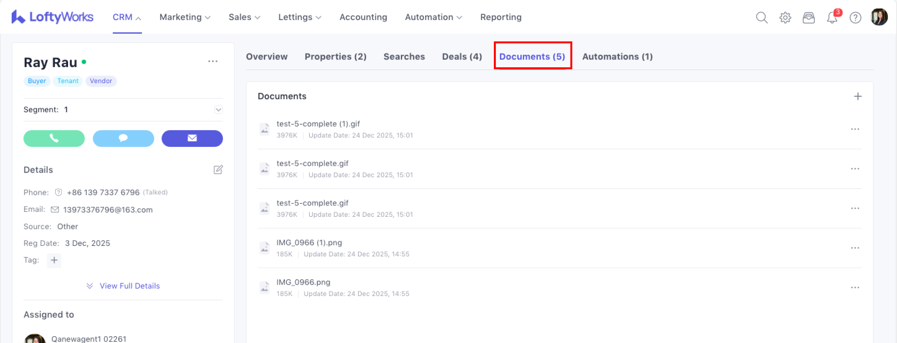Open the Automation menu dropdown
Viewport: 897px width, 343px height.
(433, 17)
